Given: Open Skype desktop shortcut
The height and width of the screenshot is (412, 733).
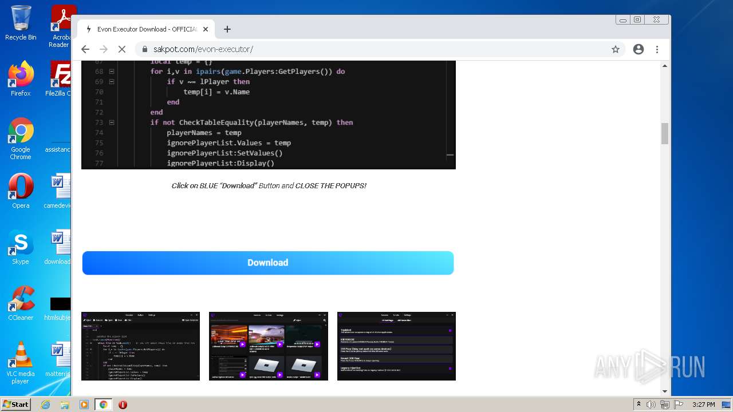Looking at the screenshot, I should coord(21,247).
